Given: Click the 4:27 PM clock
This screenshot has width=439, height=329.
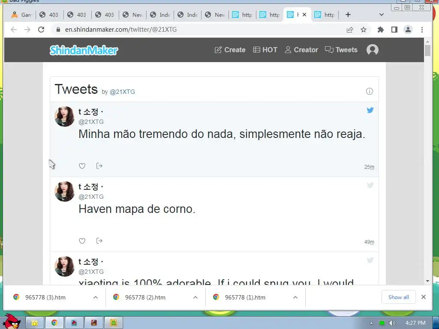Looking at the screenshot, I should [x=415, y=323].
